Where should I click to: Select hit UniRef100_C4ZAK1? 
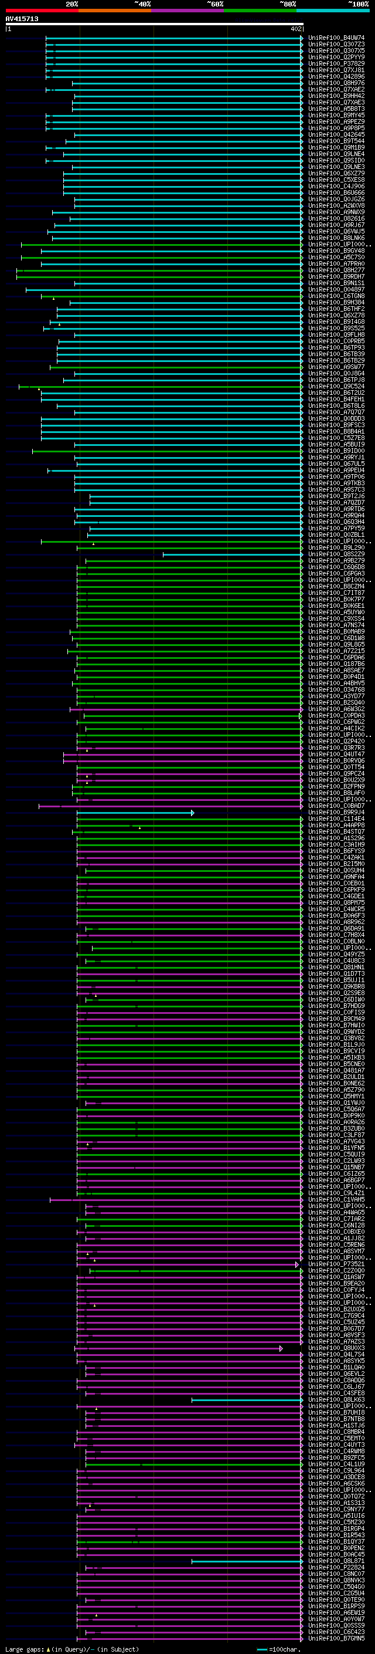[336, 857]
